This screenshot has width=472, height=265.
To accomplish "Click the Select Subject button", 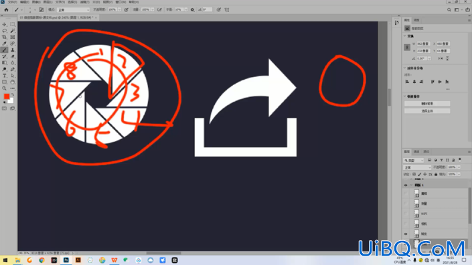I will point(427,111).
